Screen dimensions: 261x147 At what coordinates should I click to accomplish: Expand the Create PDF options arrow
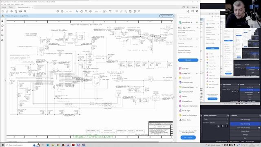tap(197, 73)
